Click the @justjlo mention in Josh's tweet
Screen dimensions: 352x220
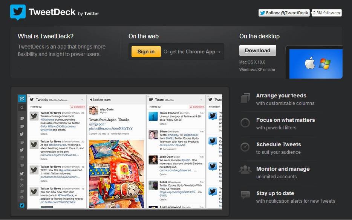point(186,160)
